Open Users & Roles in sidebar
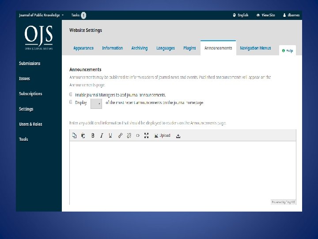 pyautogui.click(x=30, y=124)
